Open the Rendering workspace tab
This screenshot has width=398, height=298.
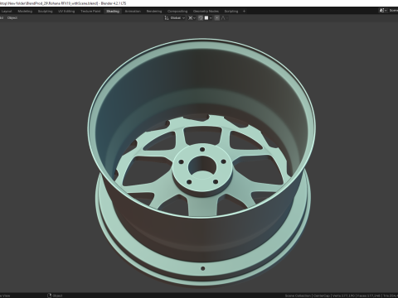tap(154, 12)
